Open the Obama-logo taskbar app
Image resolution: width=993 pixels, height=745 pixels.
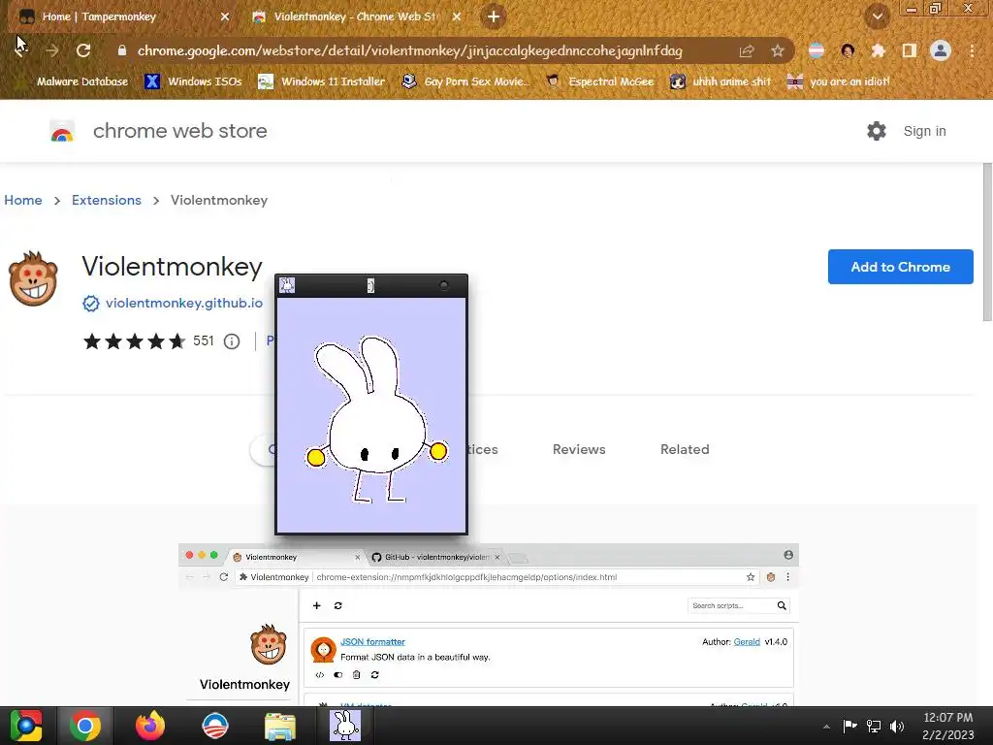(214, 726)
